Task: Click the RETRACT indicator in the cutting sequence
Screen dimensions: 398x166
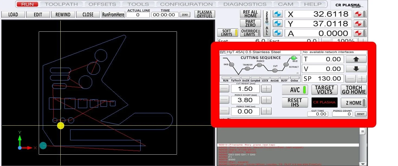Action: 286,64
